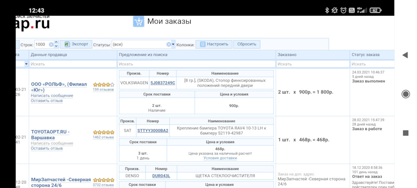Tap the Android recent apps square button
This screenshot has height=188, width=417.
(406, 133)
